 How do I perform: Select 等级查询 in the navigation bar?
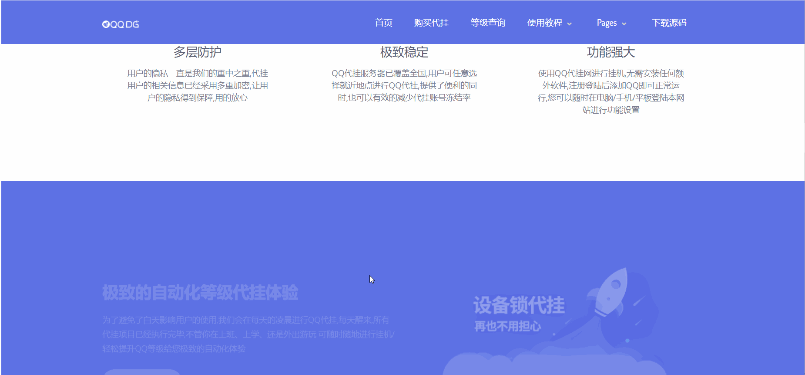[x=488, y=23]
